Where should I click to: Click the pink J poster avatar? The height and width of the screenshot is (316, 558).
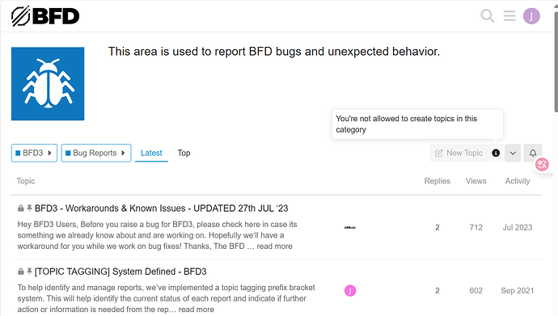click(350, 291)
